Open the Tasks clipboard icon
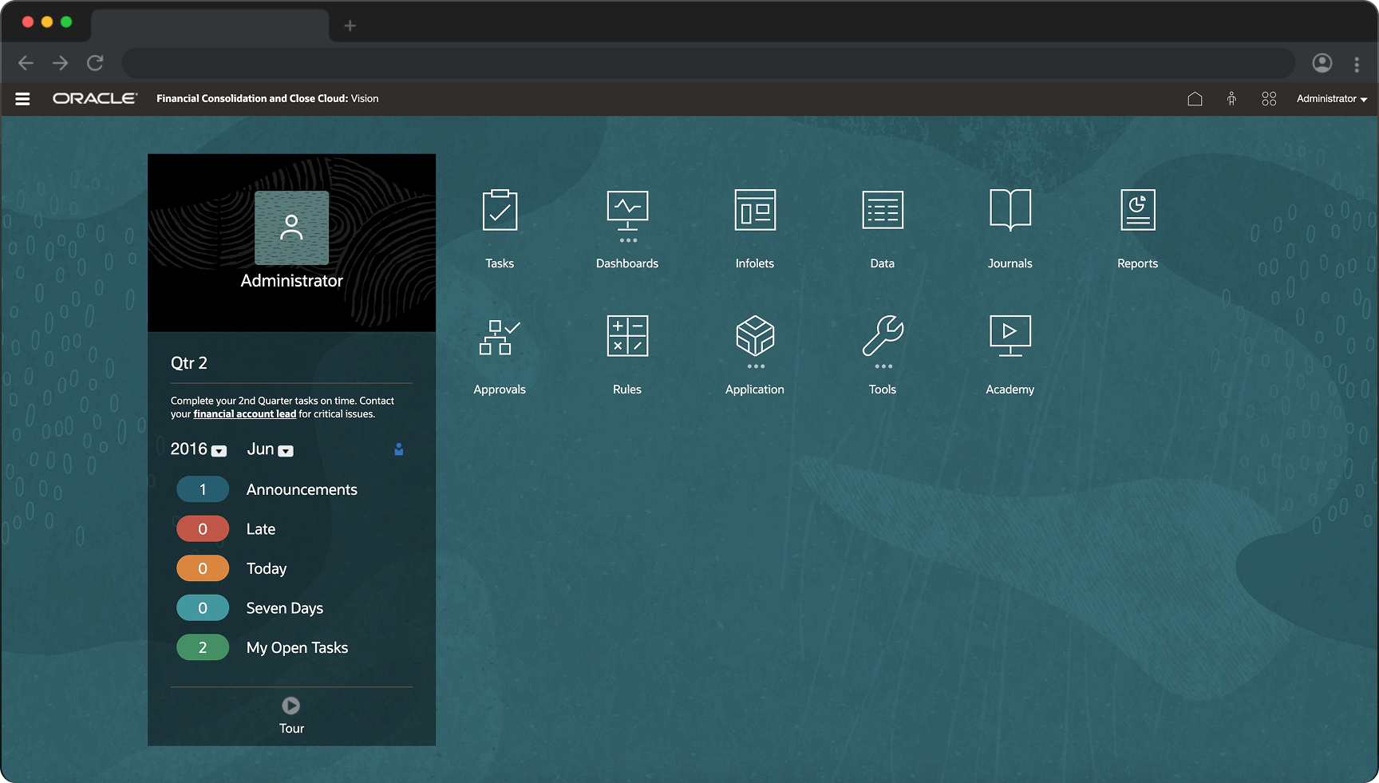The height and width of the screenshot is (783, 1379). (500, 211)
